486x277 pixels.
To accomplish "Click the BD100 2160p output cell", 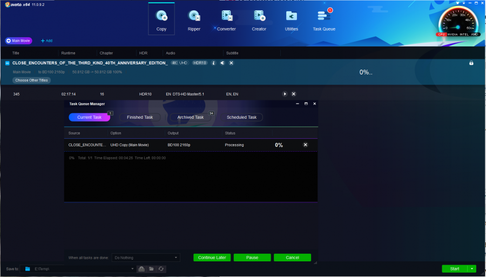I will pyautogui.click(x=179, y=145).
